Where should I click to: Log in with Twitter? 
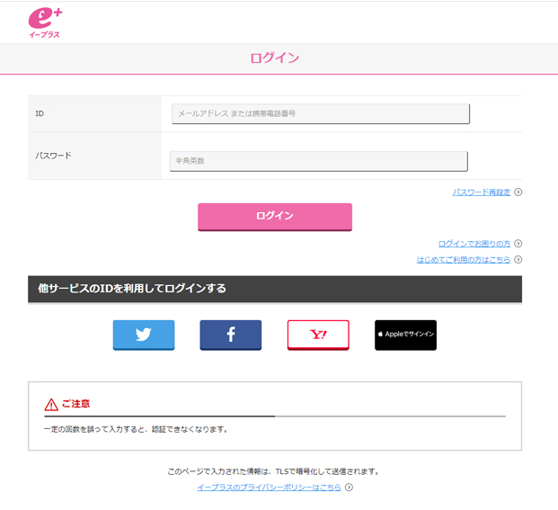[144, 335]
